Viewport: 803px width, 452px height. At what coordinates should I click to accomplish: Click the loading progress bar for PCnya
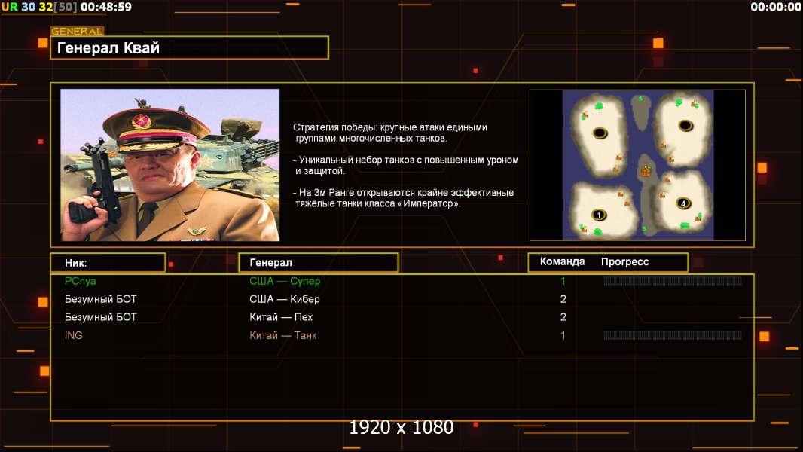coord(672,280)
